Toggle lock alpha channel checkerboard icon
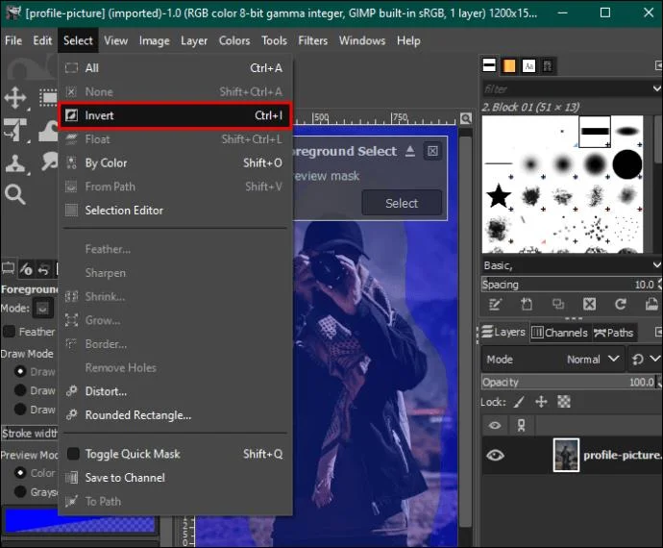 pos(564,402)
